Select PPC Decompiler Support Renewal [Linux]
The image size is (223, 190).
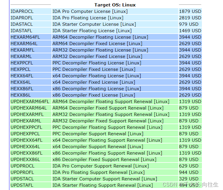pos(98,134)
